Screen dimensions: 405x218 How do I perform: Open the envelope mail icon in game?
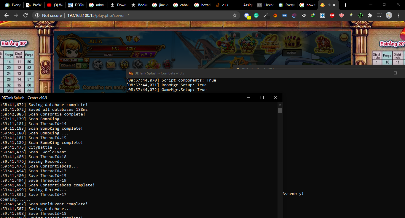tap(111, 65)
